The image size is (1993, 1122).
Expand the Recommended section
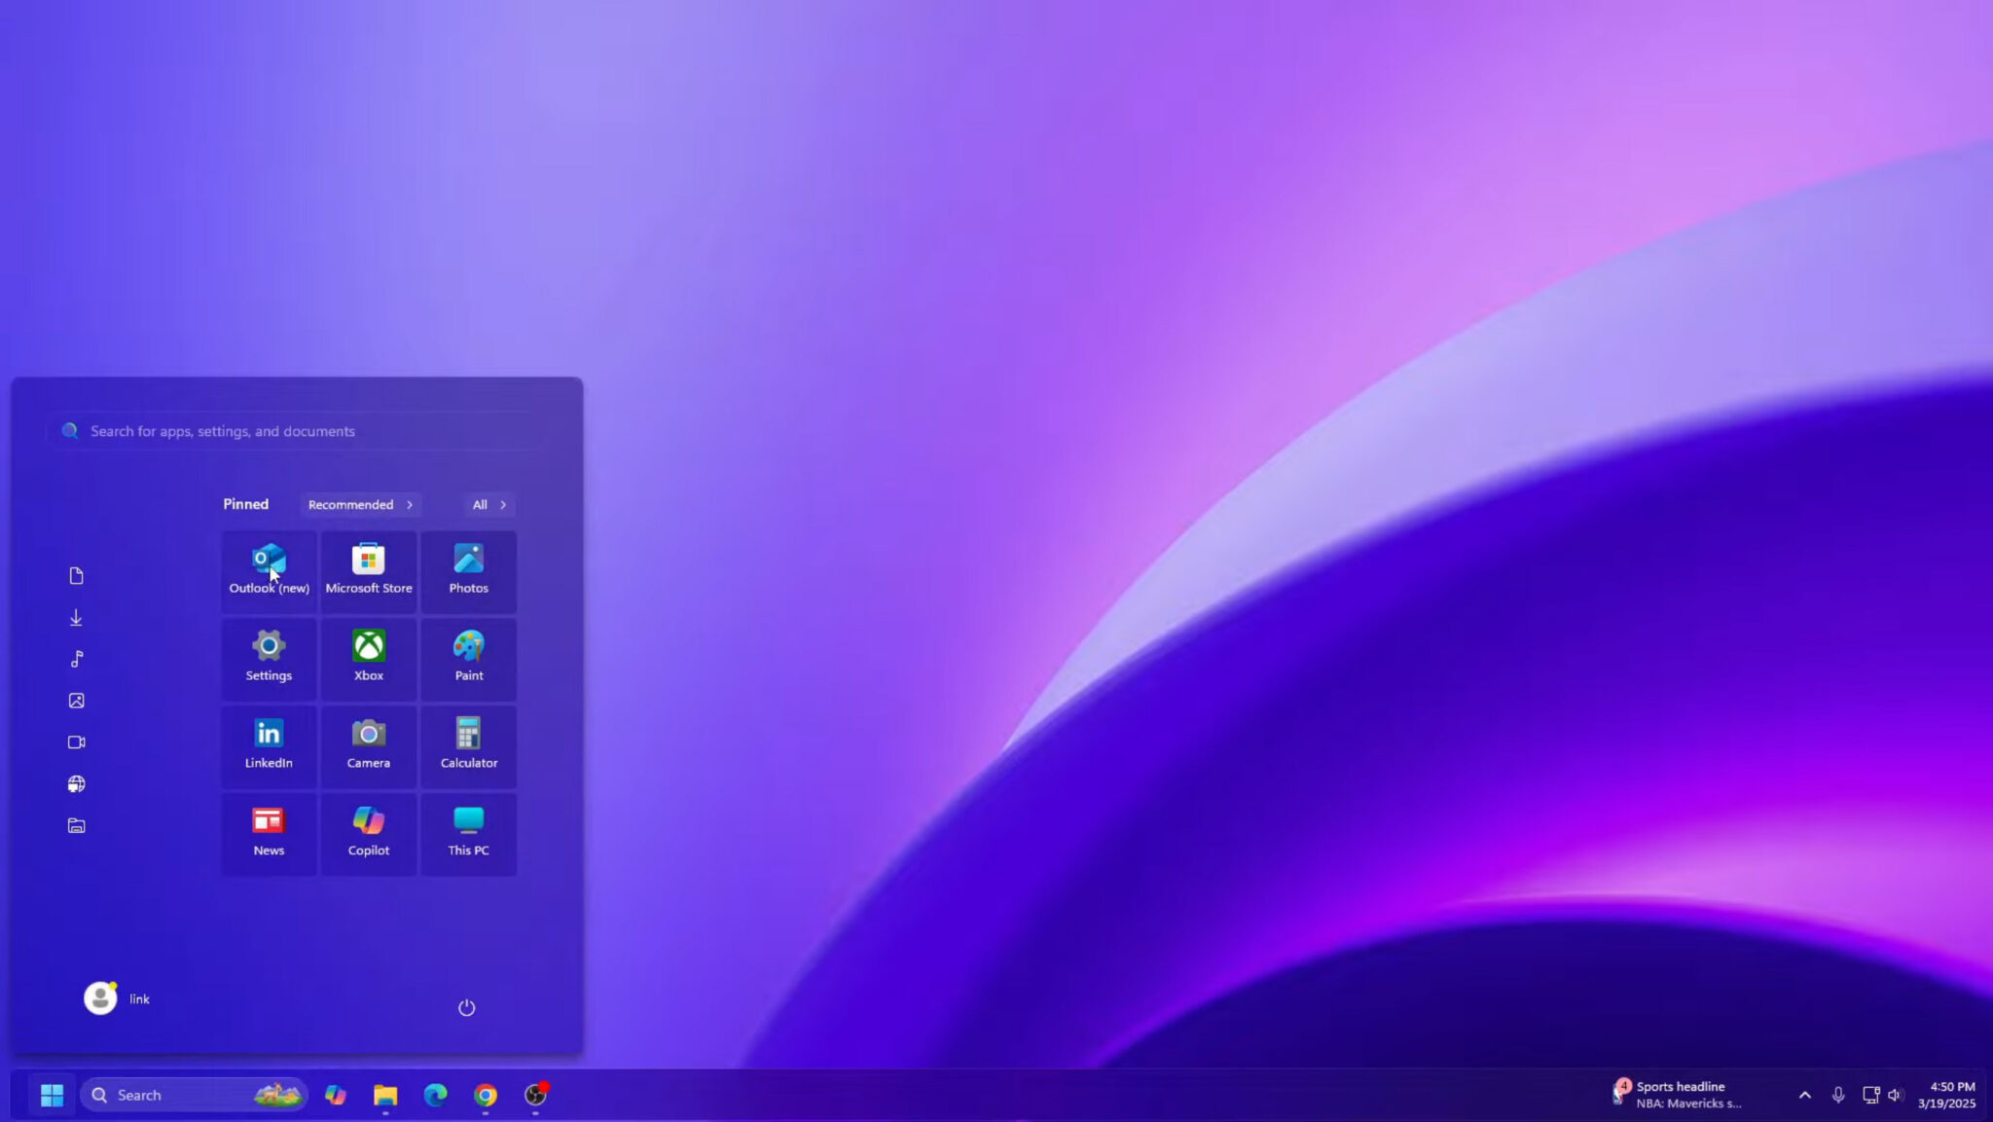pyautogui.click(x=360, y=504)
